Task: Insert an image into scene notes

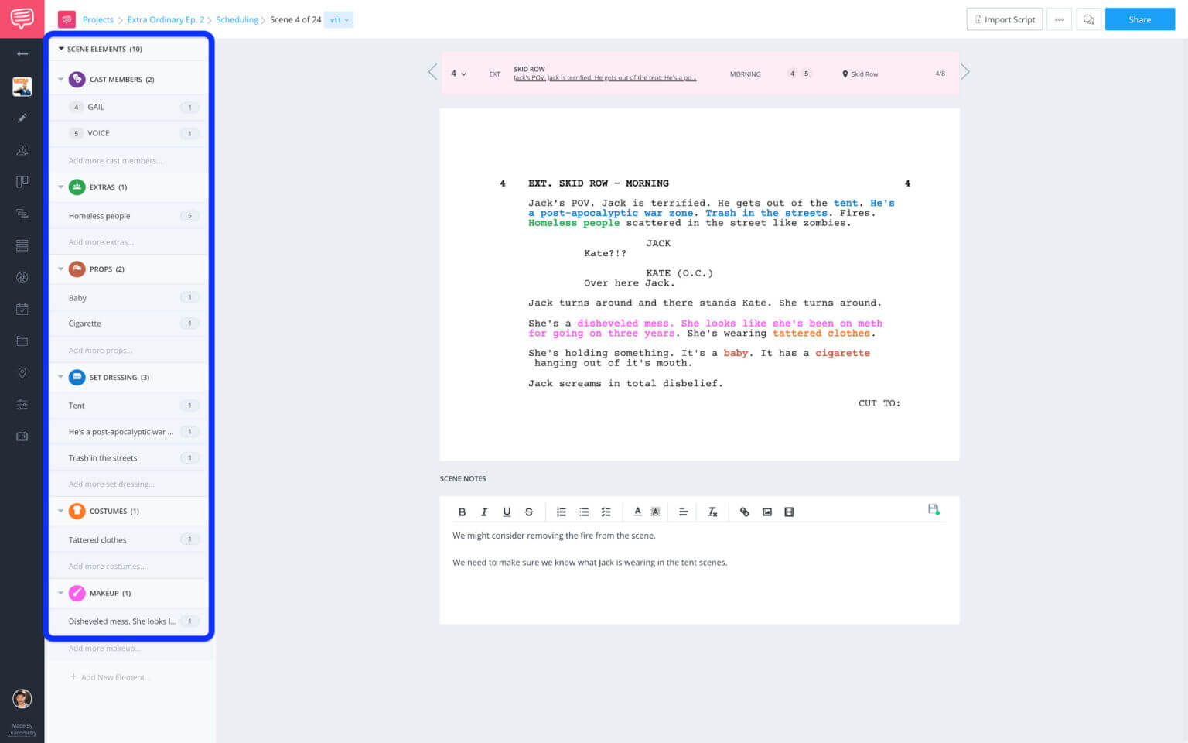Action: pyautogui.click(x=766, y=512)
